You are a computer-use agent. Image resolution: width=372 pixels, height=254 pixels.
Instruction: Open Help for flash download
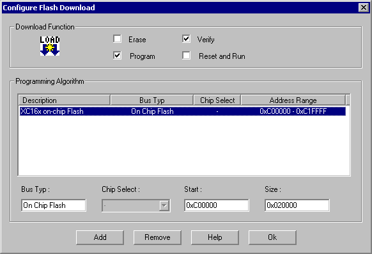[x=215, y=237]
